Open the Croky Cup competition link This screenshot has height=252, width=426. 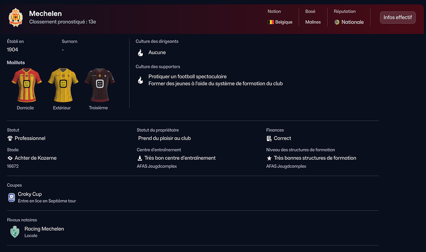click(x=30, y=194)
